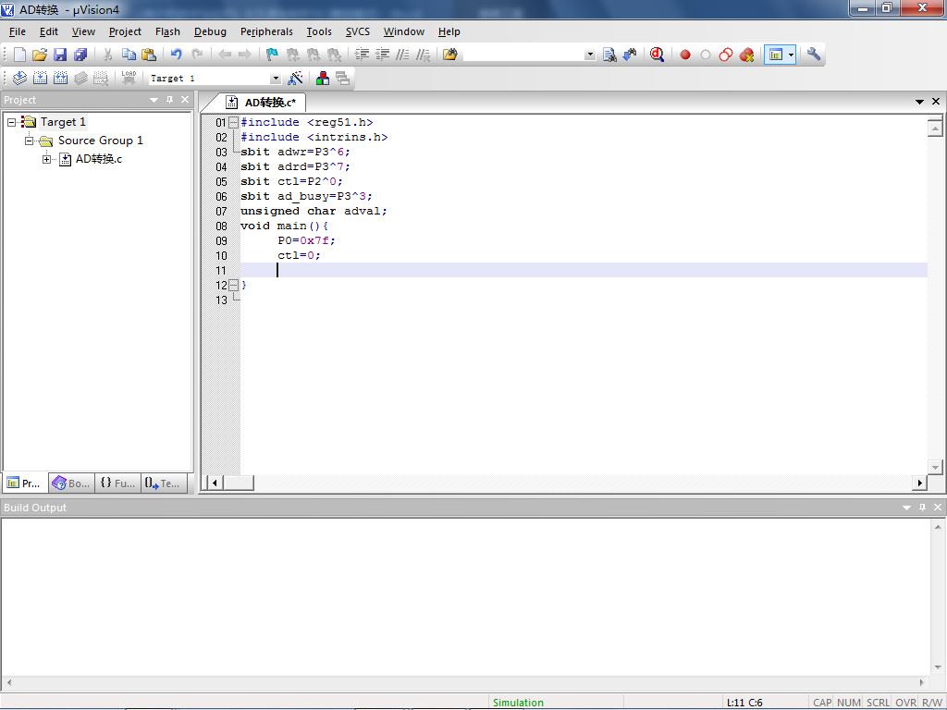This screenshot has height=710, width=947.
Task: Collapse the Source Group 1 folder
Action: [30, 141]
